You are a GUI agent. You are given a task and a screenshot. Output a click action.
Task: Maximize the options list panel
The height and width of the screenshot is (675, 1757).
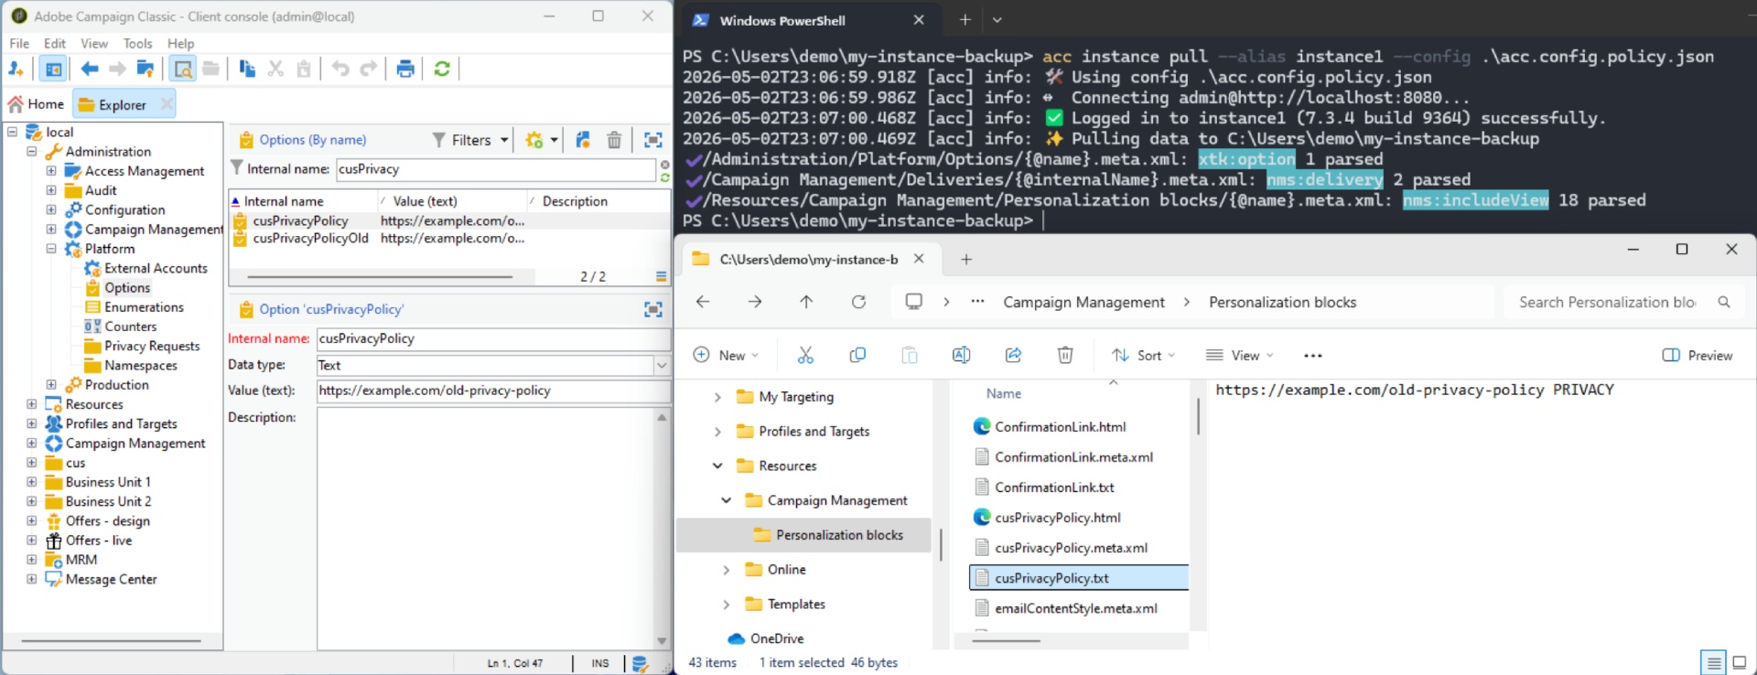[x=653, y=140]
